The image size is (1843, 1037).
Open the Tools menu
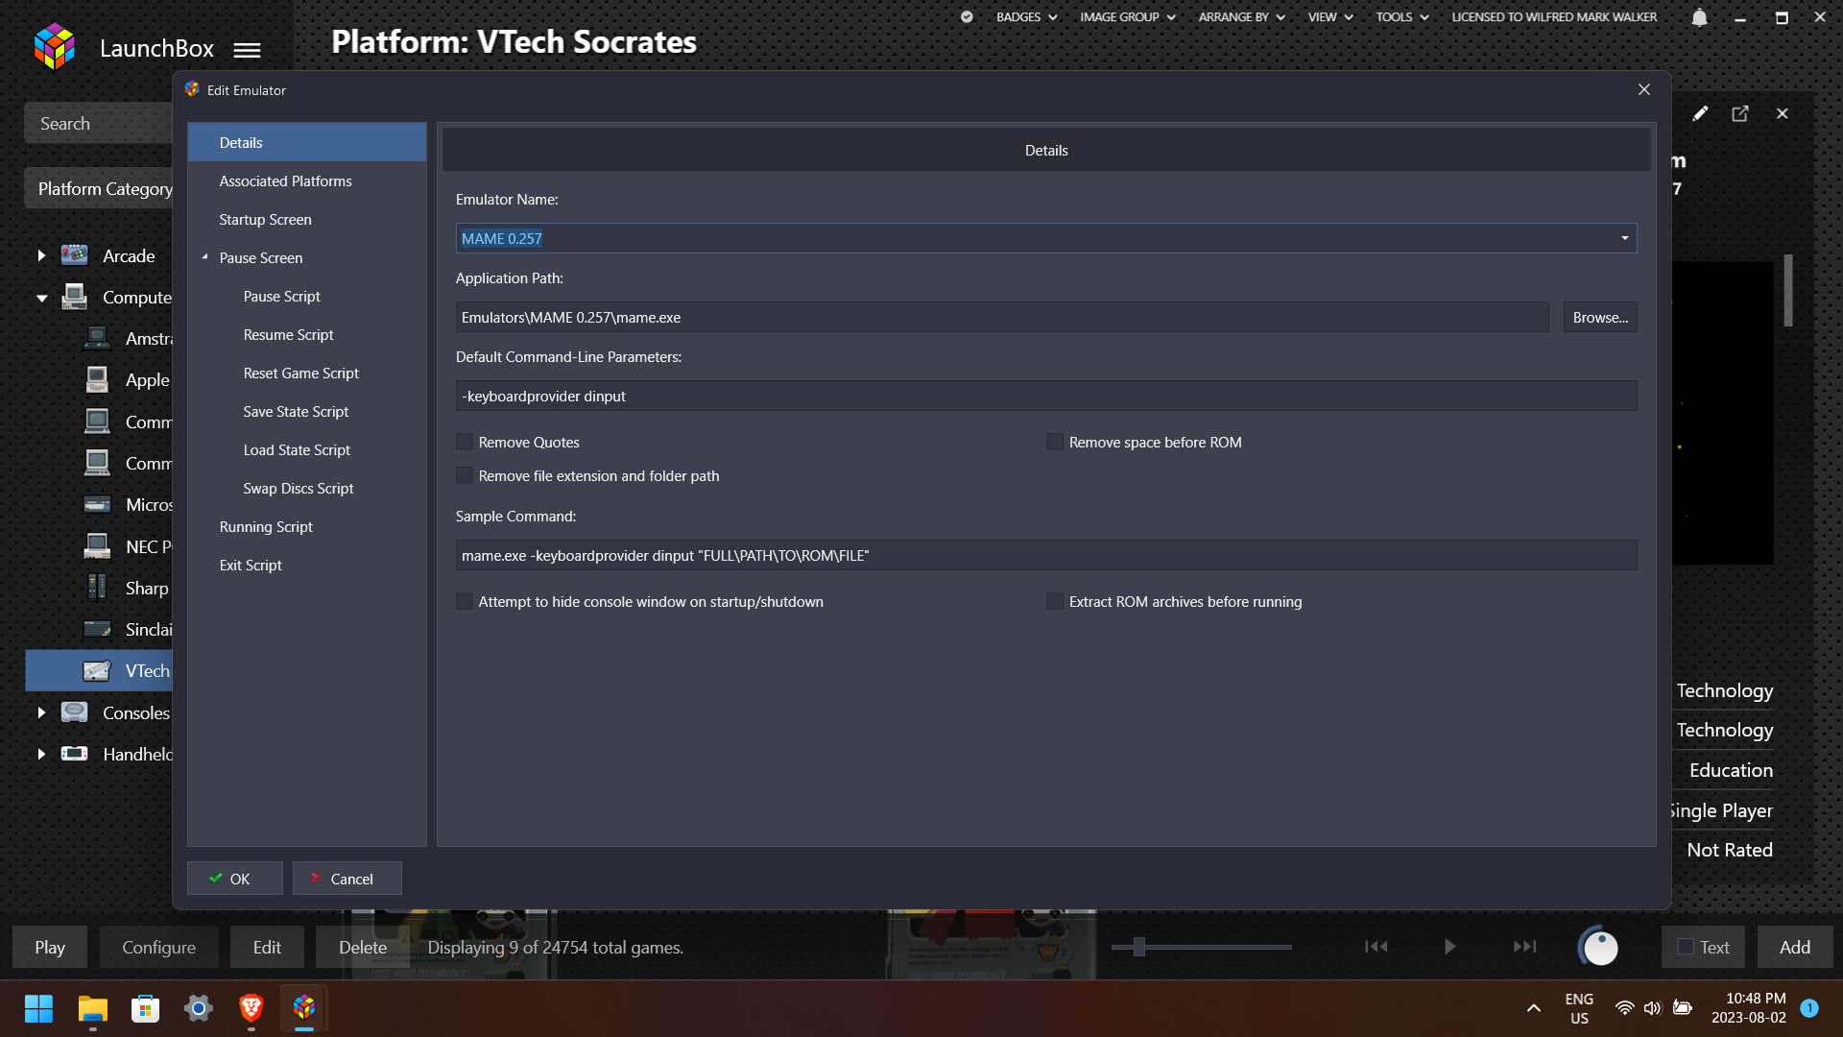click(x=1402, y=17)
